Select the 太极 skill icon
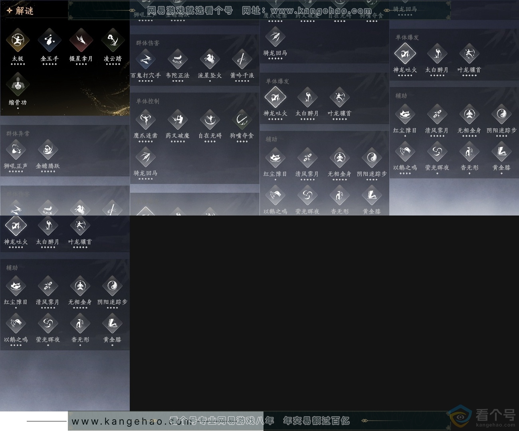This screenshot has width=519, height=431. (x=18, y=40)
